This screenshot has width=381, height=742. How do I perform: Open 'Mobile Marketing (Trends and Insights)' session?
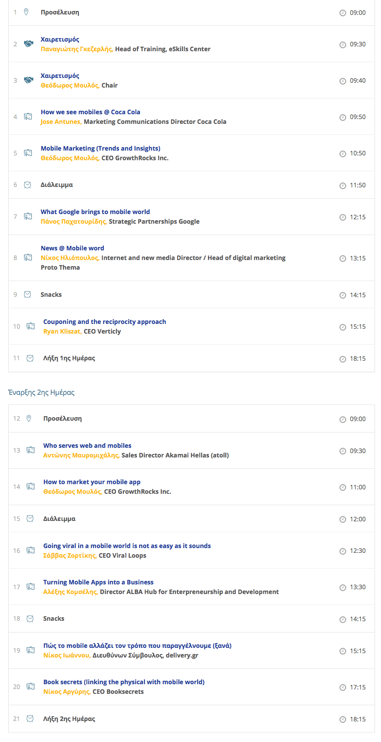tap(100, 148)
